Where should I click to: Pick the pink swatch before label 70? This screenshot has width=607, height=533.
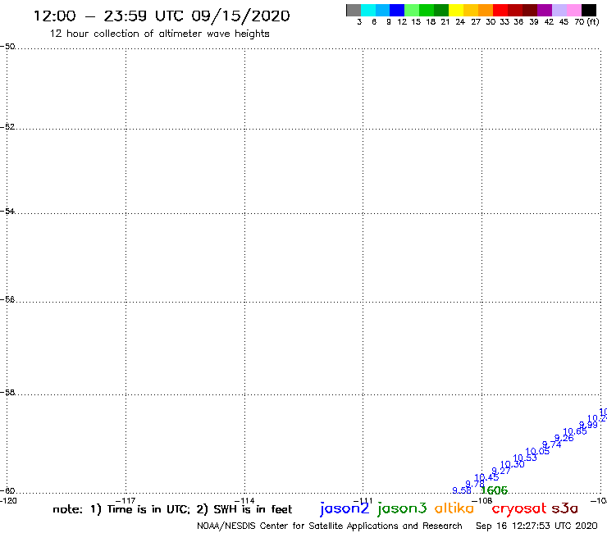pyautogui.click(x=574, y=10)
